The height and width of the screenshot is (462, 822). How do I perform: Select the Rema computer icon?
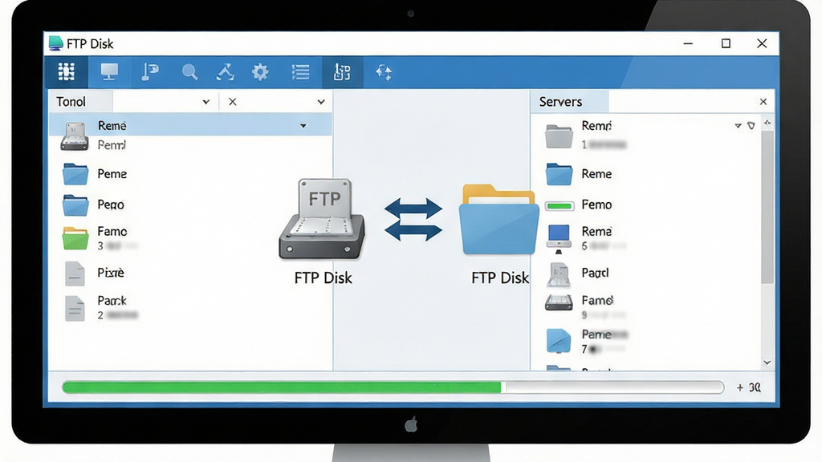click(x=559, y=239)
